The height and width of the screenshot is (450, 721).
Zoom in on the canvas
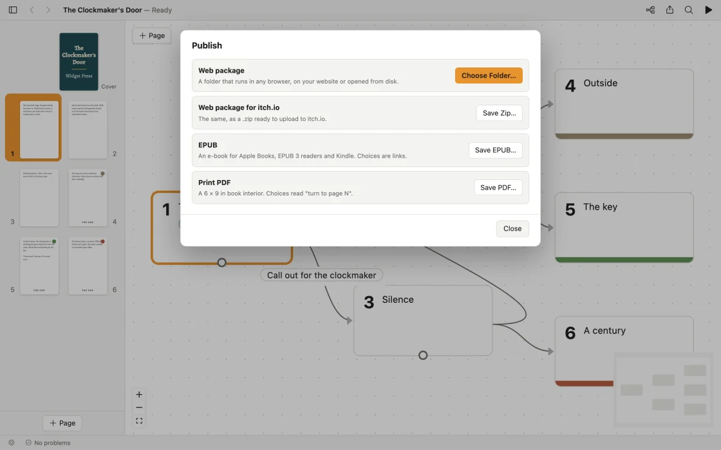139,395
